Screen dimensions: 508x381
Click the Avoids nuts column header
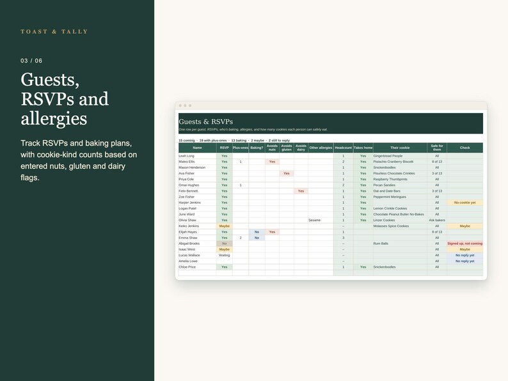(272, 148)
